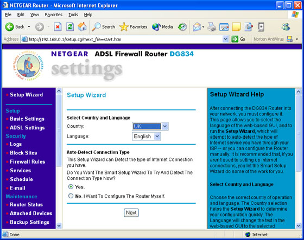The height and width of the screenshot is (240, 304).
Task: Open the Media toolbar button
Action: pos(162,27)
